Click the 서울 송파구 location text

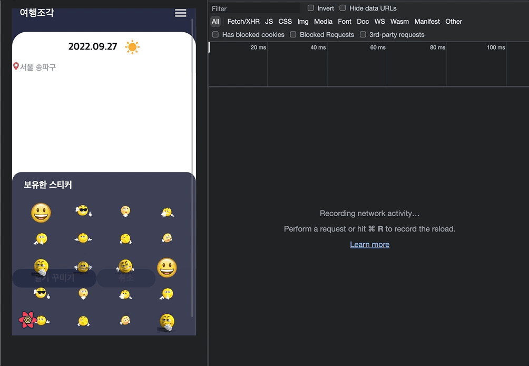pyautogui.click(x=38, y=67)
